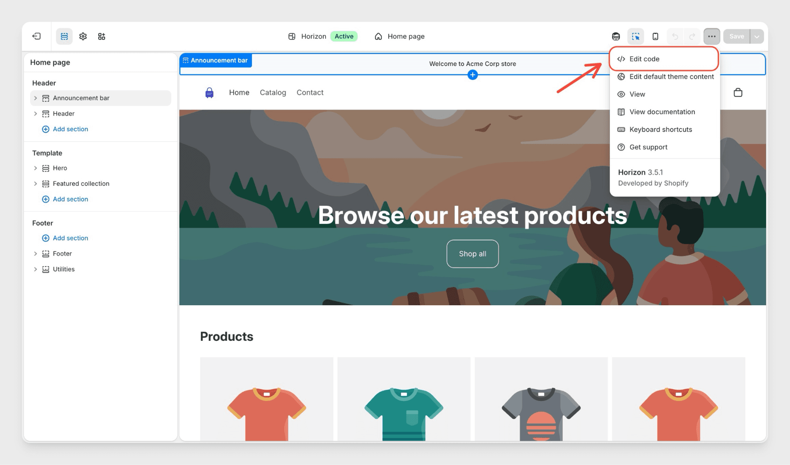Expand the Featured collection chevron
Viewport: 790px width, 465px height.
pyautogui.click(x=35, y=184)
